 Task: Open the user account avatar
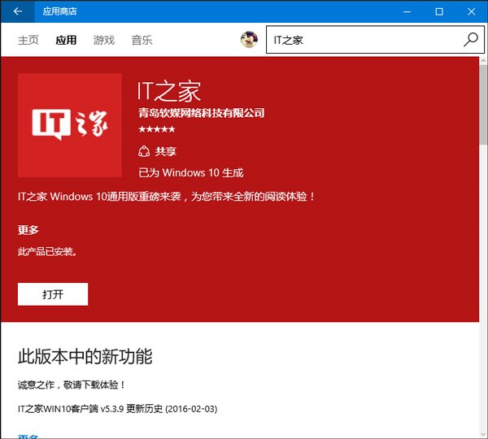(x=249, y=40)
